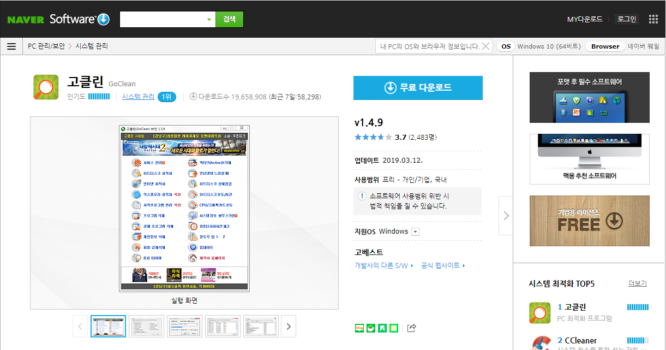Open the search suggestion dropdown arrow
The image size is (666, 350).
[x=209, y=20]
